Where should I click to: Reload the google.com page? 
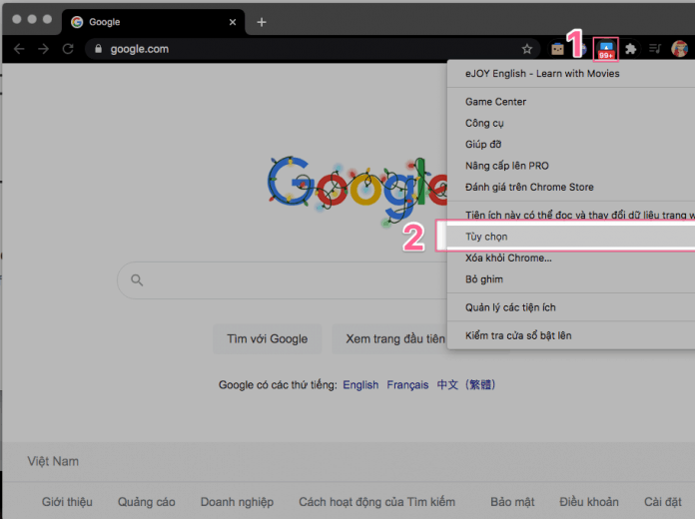pos(68,49)
